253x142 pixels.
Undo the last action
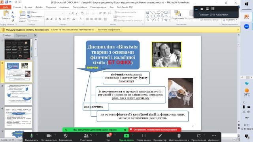[x=10, y=2]
